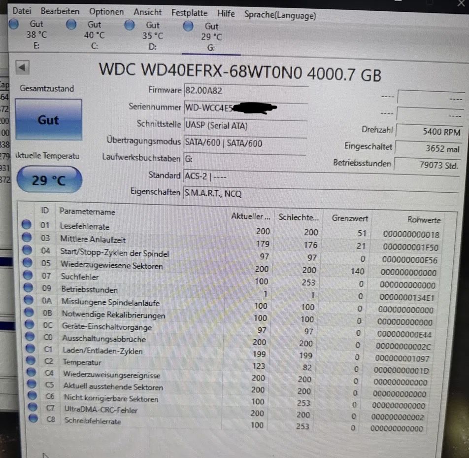Click the 29 °C temperature button

[49, 180]
